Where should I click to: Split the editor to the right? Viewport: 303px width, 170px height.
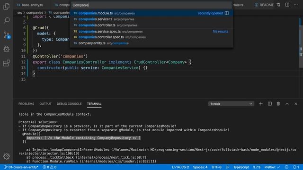[287, 5]
